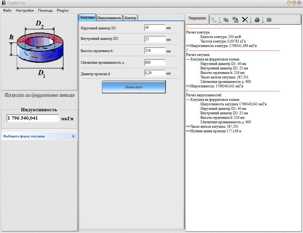
Task: Click the list view icon in results toolbar
Action: 269,20
